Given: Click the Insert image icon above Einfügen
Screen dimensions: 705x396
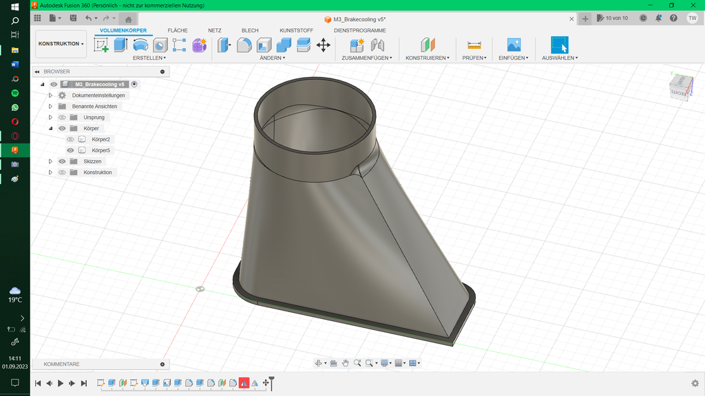Looking at the screenshot, I should pyautogui.click(x=514, y=45).
